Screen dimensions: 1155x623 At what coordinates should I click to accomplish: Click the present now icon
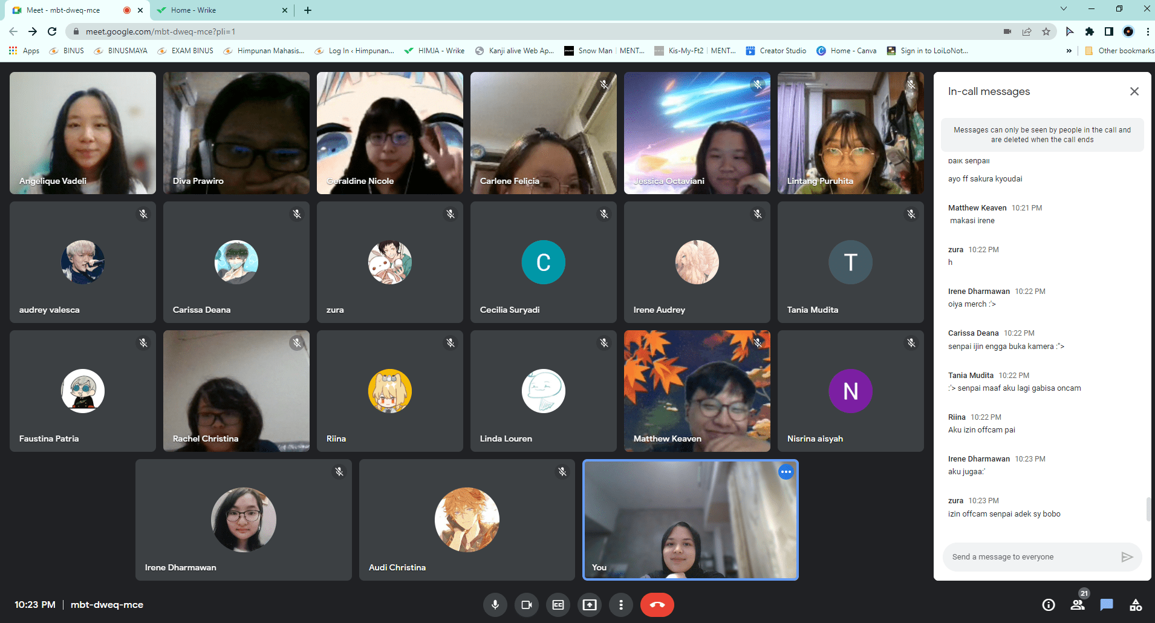tap(589, 604)
